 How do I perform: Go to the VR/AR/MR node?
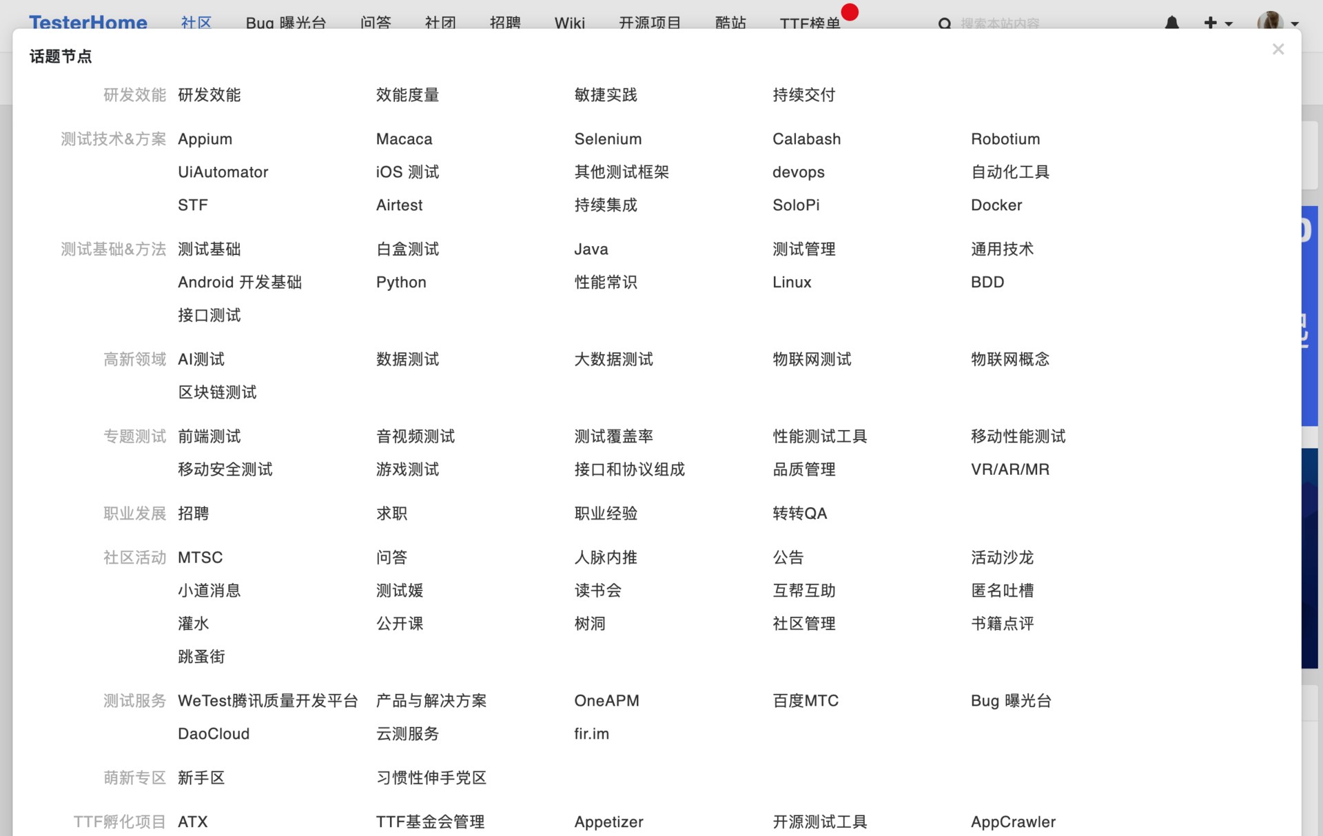[1009, 469]
